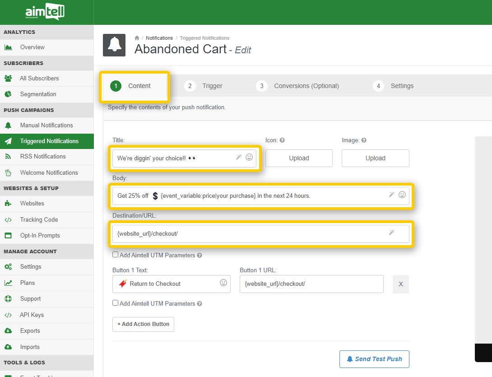Click the Websites puzzle icon
Image resolution: width=492 pixels, height=377 pixels.
point(8,204)
